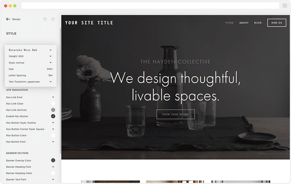Screen dimensions: 291x184
Task: Expand the Nav Button Style: Outline option
Action: coord(30,123)
